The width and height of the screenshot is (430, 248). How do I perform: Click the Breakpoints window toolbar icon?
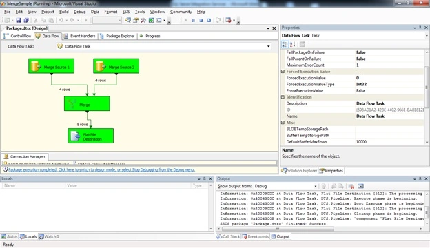228,20
